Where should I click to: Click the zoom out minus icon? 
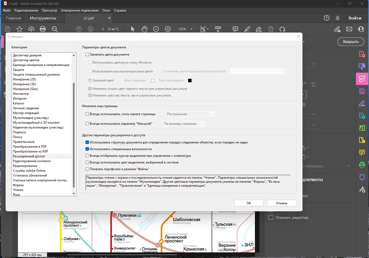click(156, 29)
